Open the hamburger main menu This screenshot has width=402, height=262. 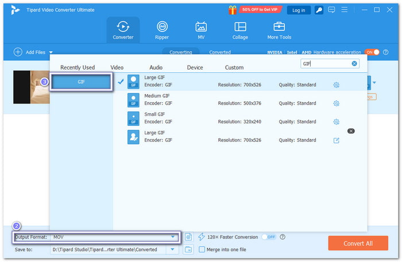[x=345, y=10]
